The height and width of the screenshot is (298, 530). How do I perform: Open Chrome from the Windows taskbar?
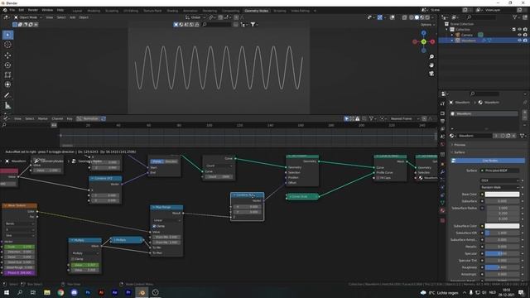click(x=60, y=292)
